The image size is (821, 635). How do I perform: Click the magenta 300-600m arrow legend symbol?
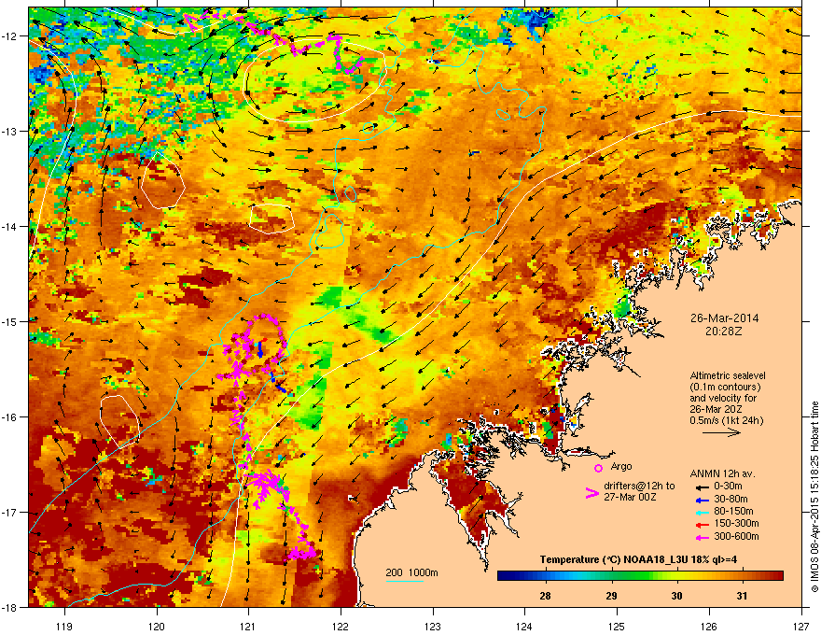(x=701, y=537)
